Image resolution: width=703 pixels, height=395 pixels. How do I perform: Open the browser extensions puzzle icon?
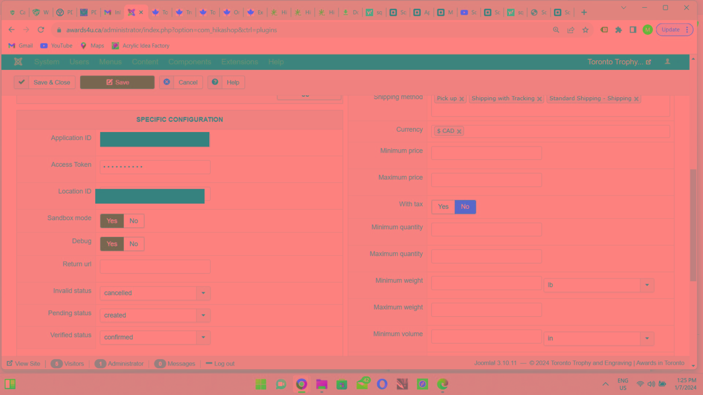(618, 30)
